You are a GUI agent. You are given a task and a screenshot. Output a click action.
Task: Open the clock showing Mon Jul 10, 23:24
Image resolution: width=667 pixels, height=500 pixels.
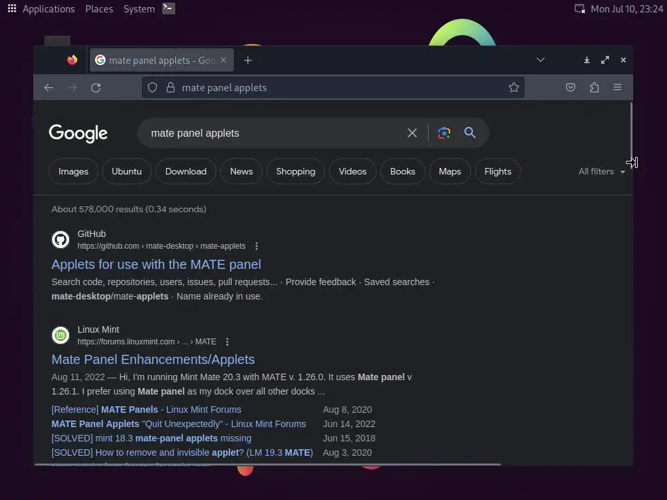627,9
